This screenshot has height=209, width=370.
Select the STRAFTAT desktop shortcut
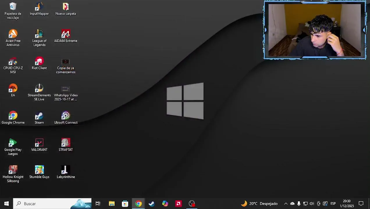66,145
